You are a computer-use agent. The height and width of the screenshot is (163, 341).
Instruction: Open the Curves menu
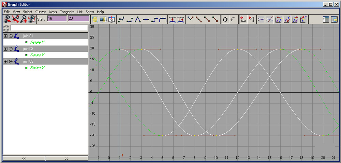point(41,12)
